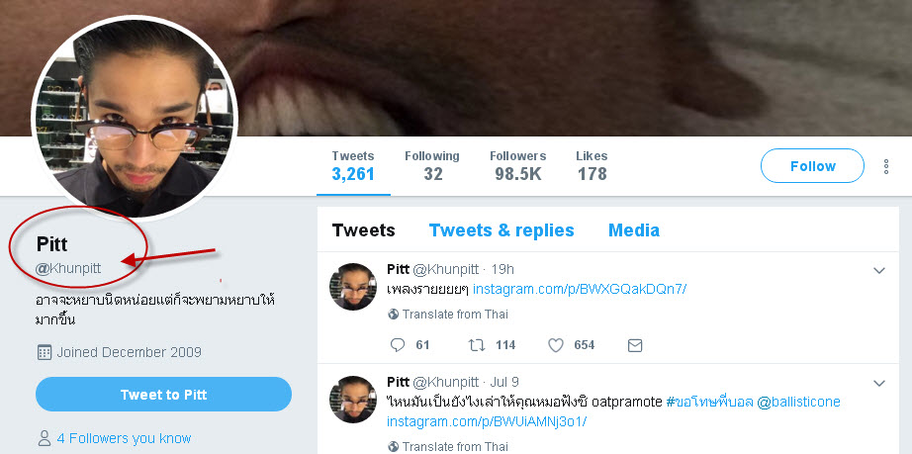
Task: Like the tweet with 654 likes
Action: tap(556, 345)
